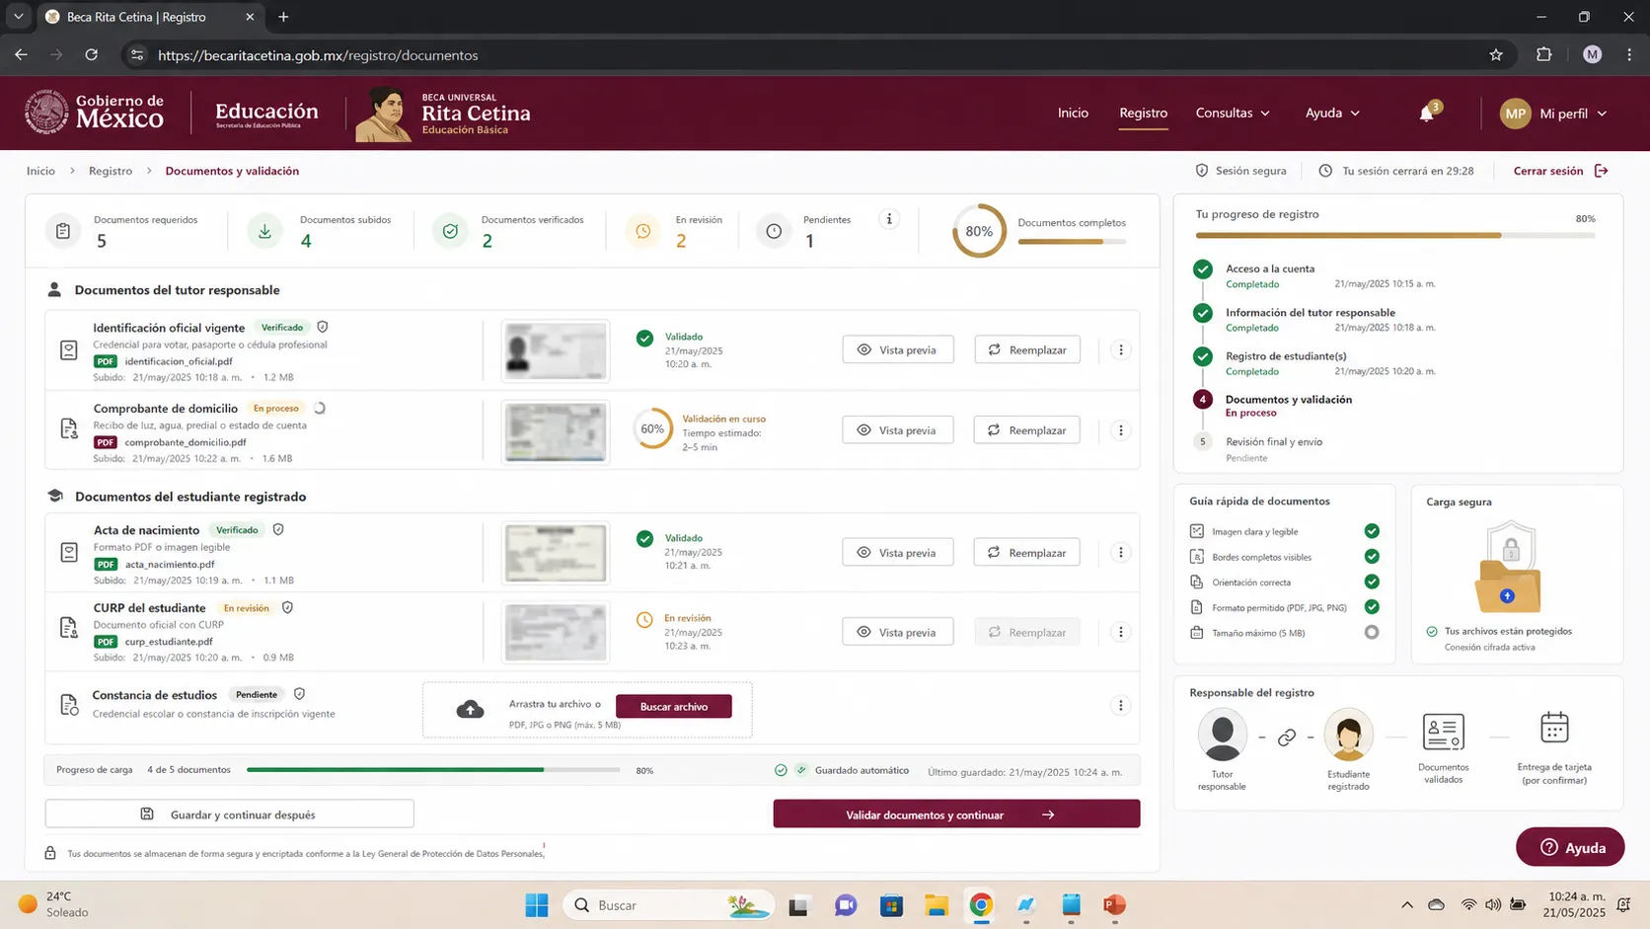Click shield icon beside Constancia Pendiente badge
Image resolution: width=1650 pixels, height=929 pixels.
coord(299,694)
